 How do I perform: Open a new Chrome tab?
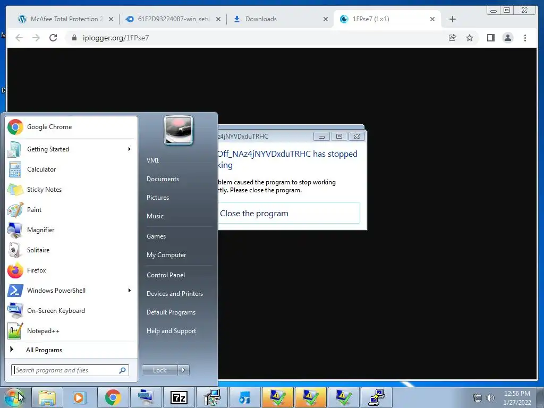point(453,19)
